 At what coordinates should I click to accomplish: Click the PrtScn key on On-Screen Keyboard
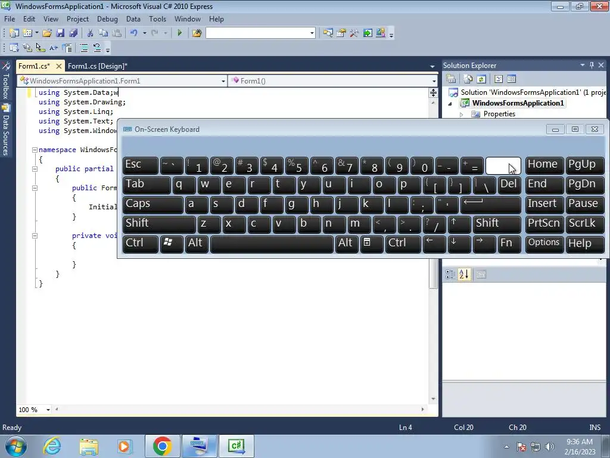544,224
